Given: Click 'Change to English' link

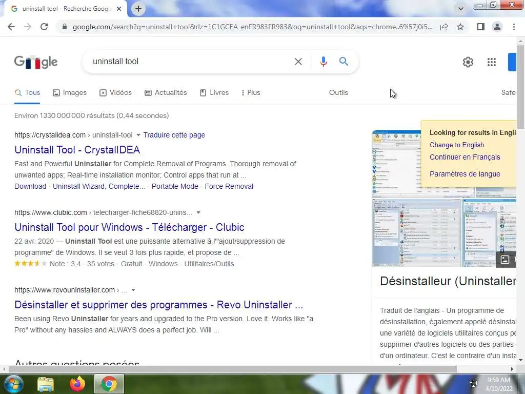Looking at the screenshot, I should tap(457, 145).
